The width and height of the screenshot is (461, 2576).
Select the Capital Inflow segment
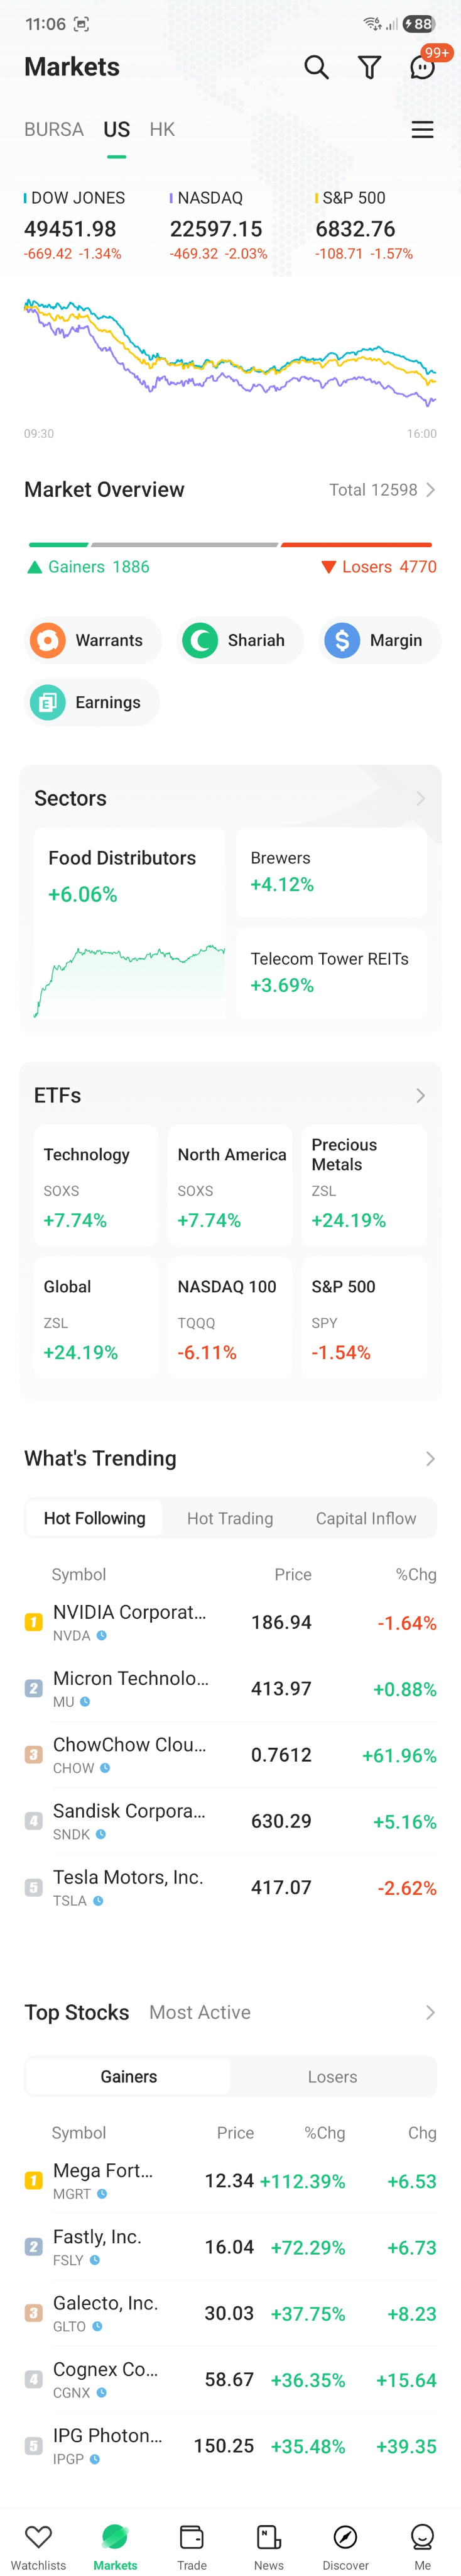365,1518
